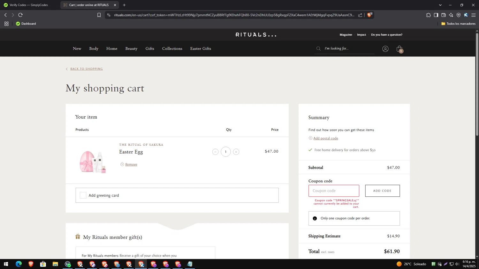This screenshot has height=269, width=479.
Task: Click the Add postal code link
Action: (x=326, y=138)
